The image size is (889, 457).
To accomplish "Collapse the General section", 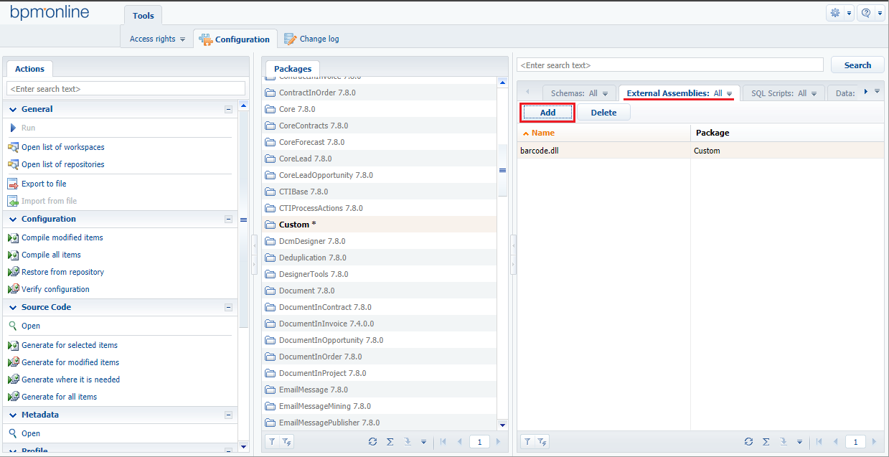I will pos(228,109).
